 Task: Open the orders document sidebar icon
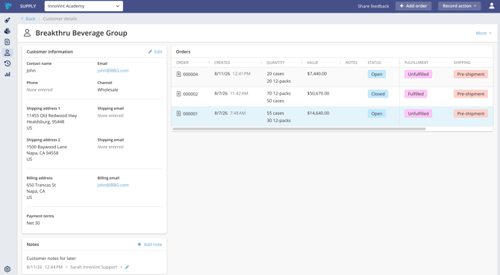[x=7, y=42]
